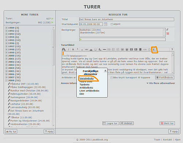
Task: Choose Venstreboks in elements popup
Action: click(87, 78)
